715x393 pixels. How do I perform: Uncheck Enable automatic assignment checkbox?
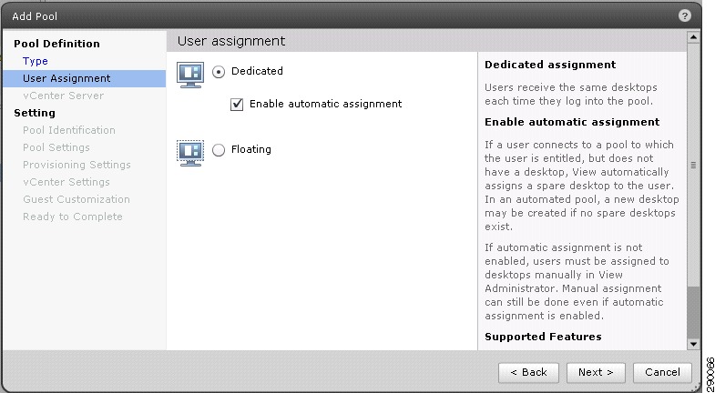[237, 105]
